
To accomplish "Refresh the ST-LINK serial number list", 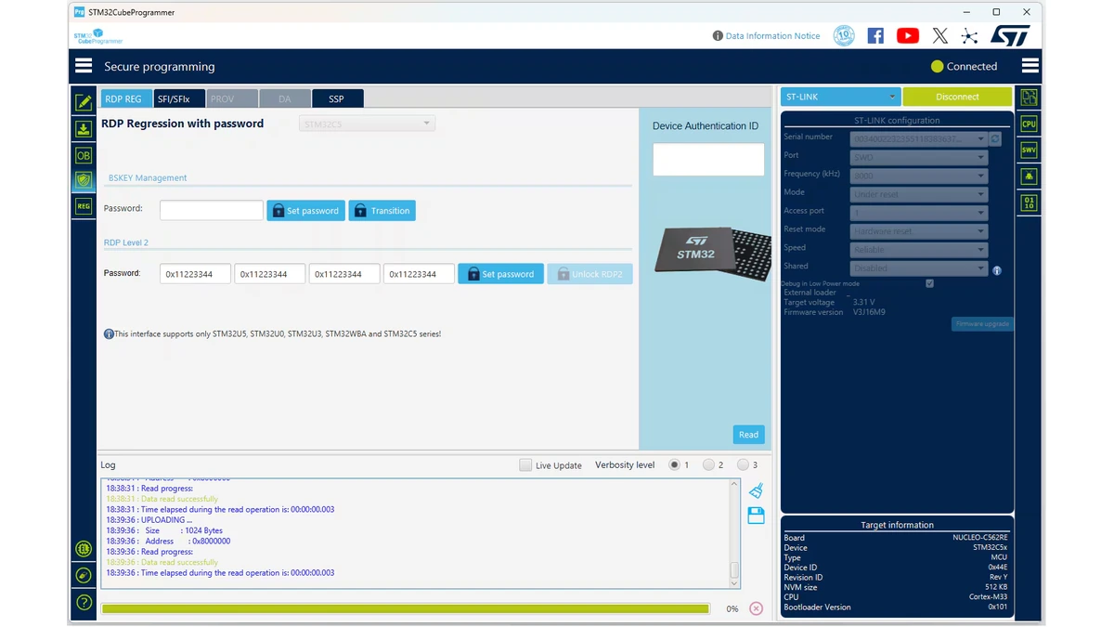I will click(995, 138).
